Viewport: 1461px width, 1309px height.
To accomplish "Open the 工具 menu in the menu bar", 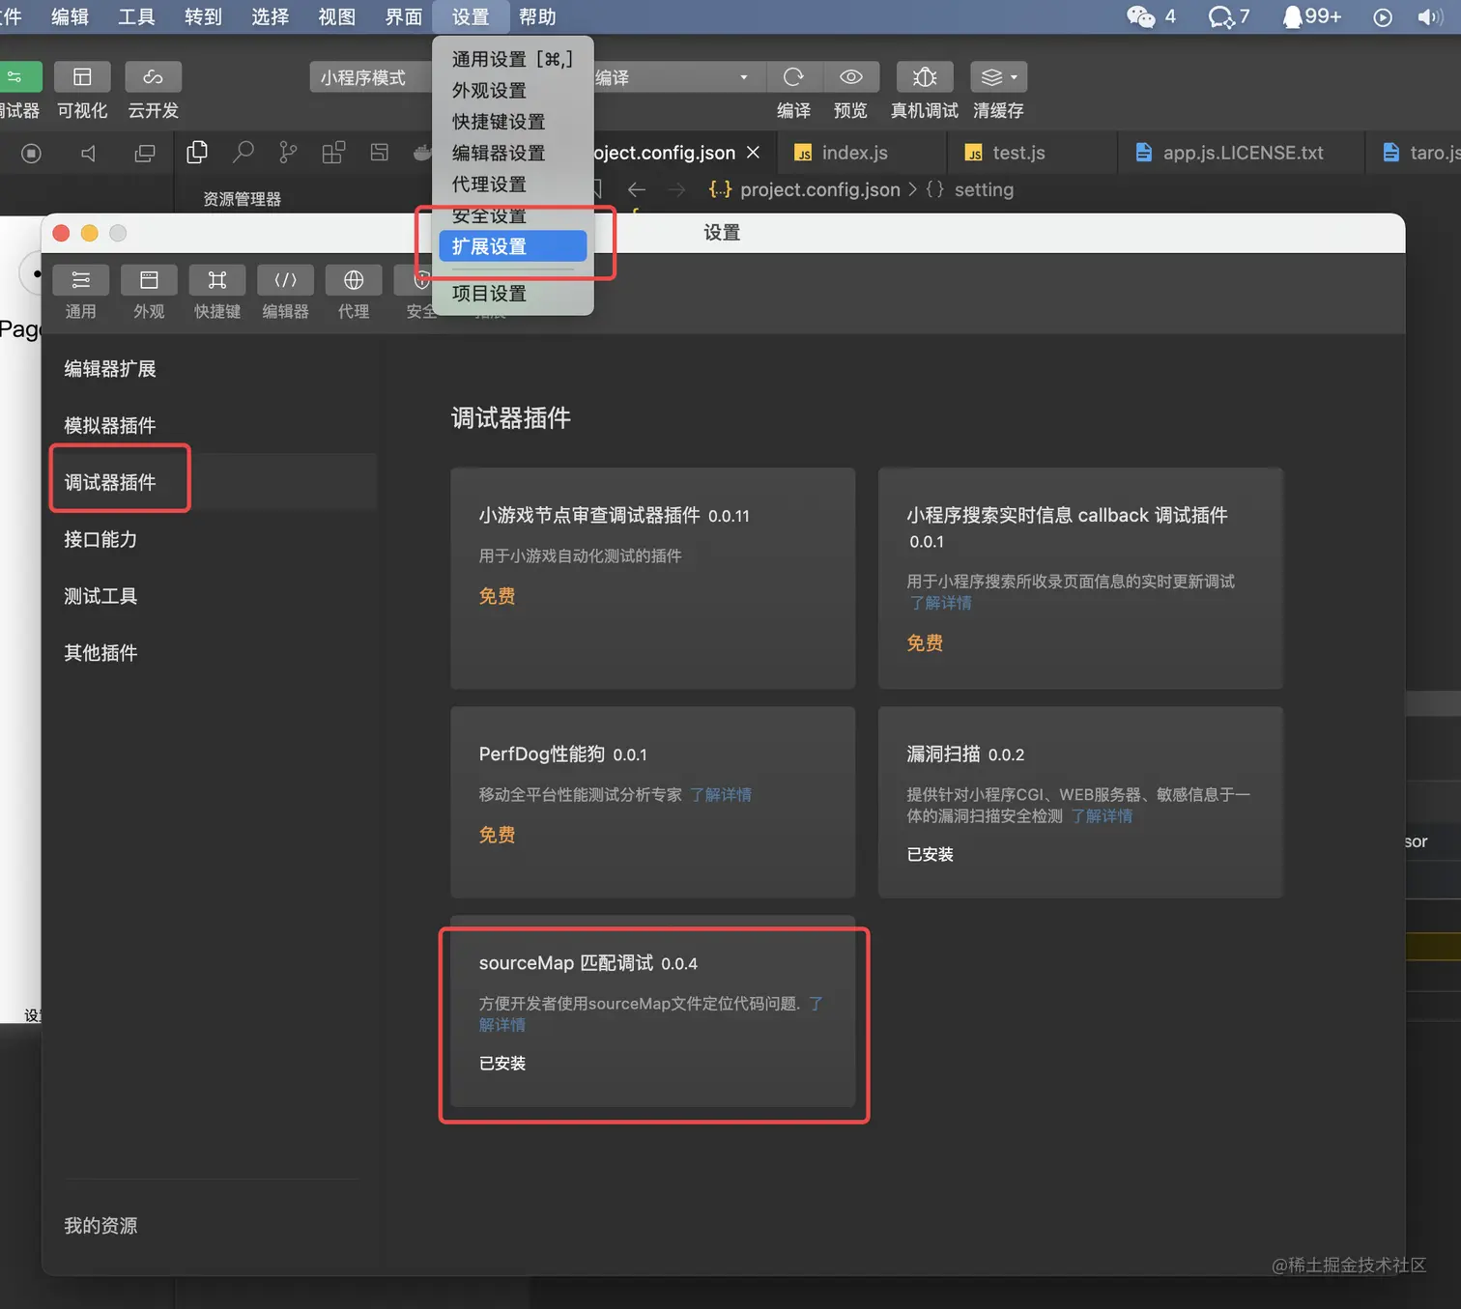I will coord(136,17).
